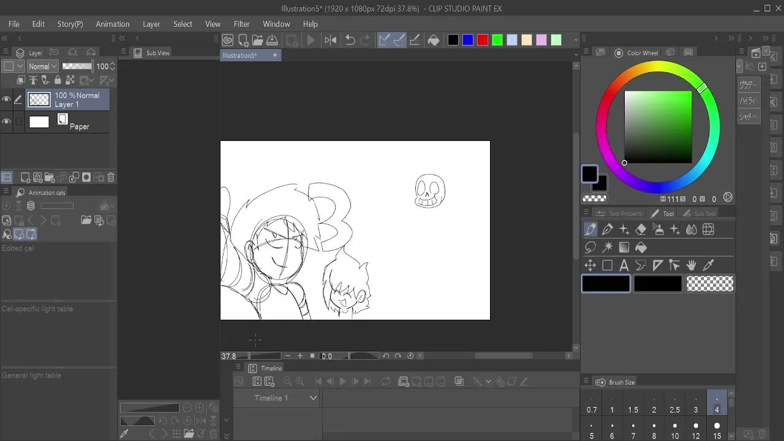Select the Eyedropper tool
This screenshot has width=784, height=441.
coord(709,265)
